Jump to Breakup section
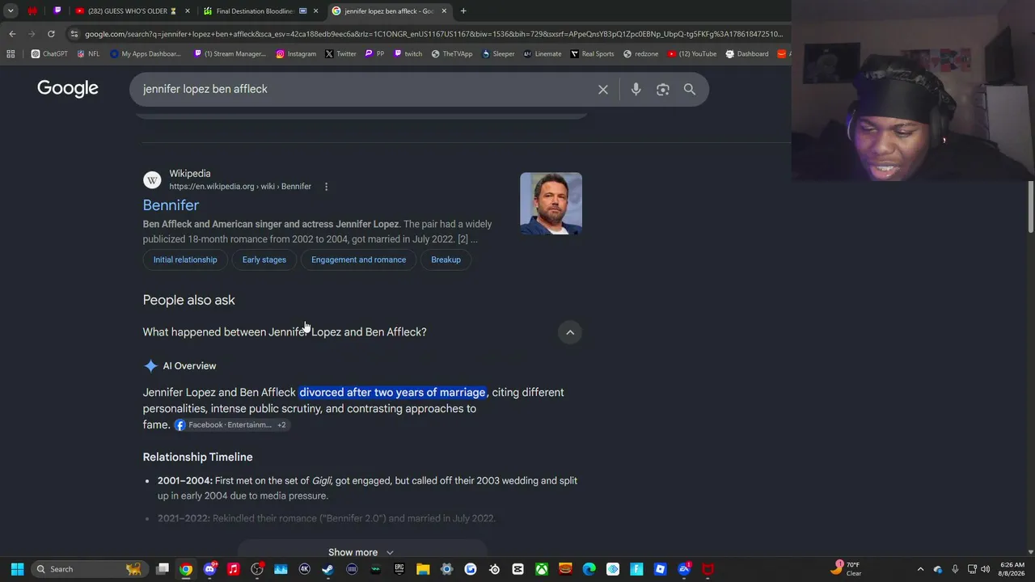The width and height of the screenshot is (1035, 582). pyautogui.click(x=446, y=259)
